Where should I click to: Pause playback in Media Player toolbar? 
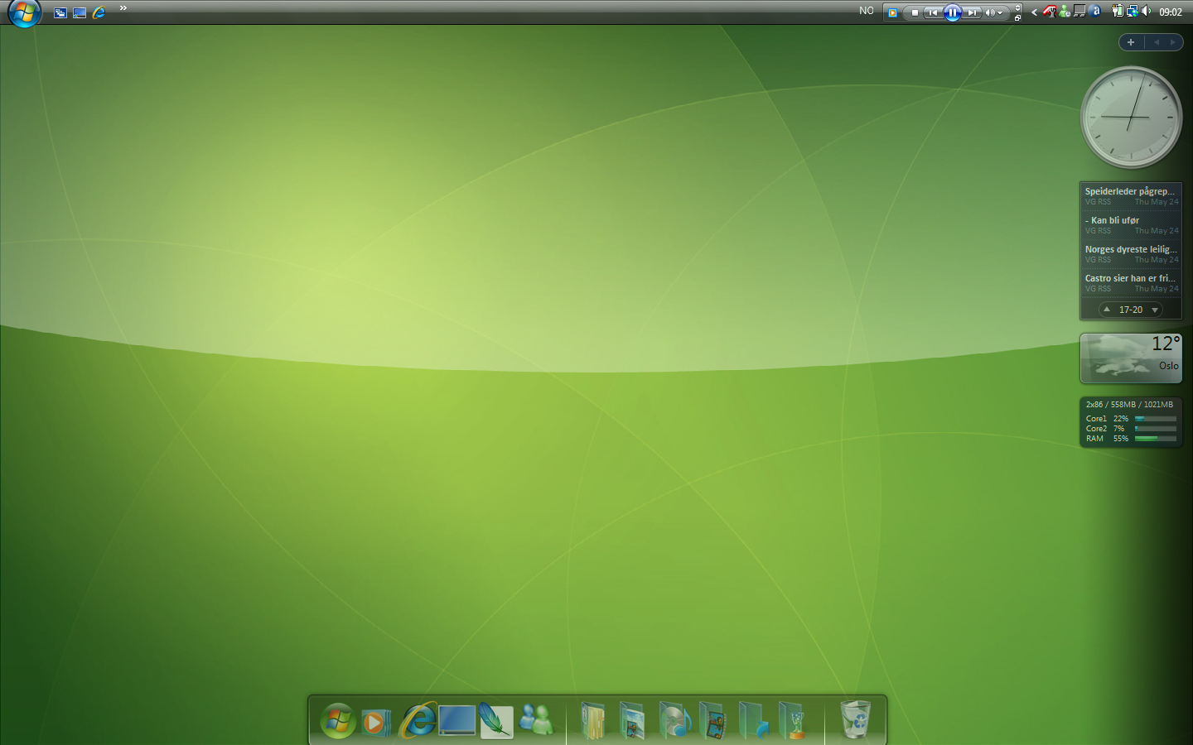tap(953, 12)
